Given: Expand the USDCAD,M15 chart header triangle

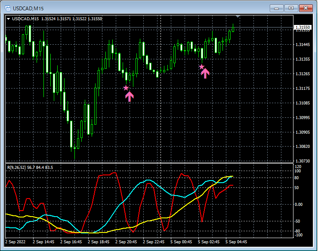Looking at the screenshot, I should pyautogui.click(x=9, y=19).
